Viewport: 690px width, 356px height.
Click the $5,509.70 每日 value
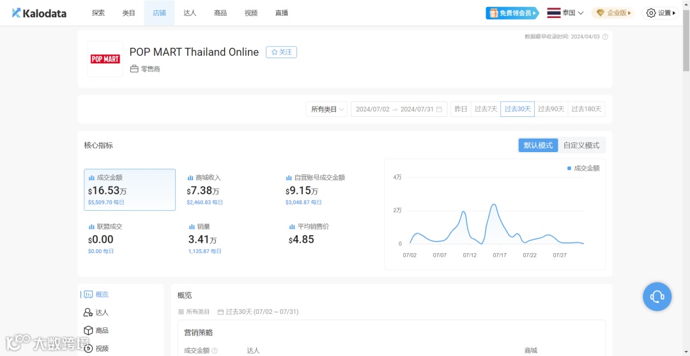point(106,203)
